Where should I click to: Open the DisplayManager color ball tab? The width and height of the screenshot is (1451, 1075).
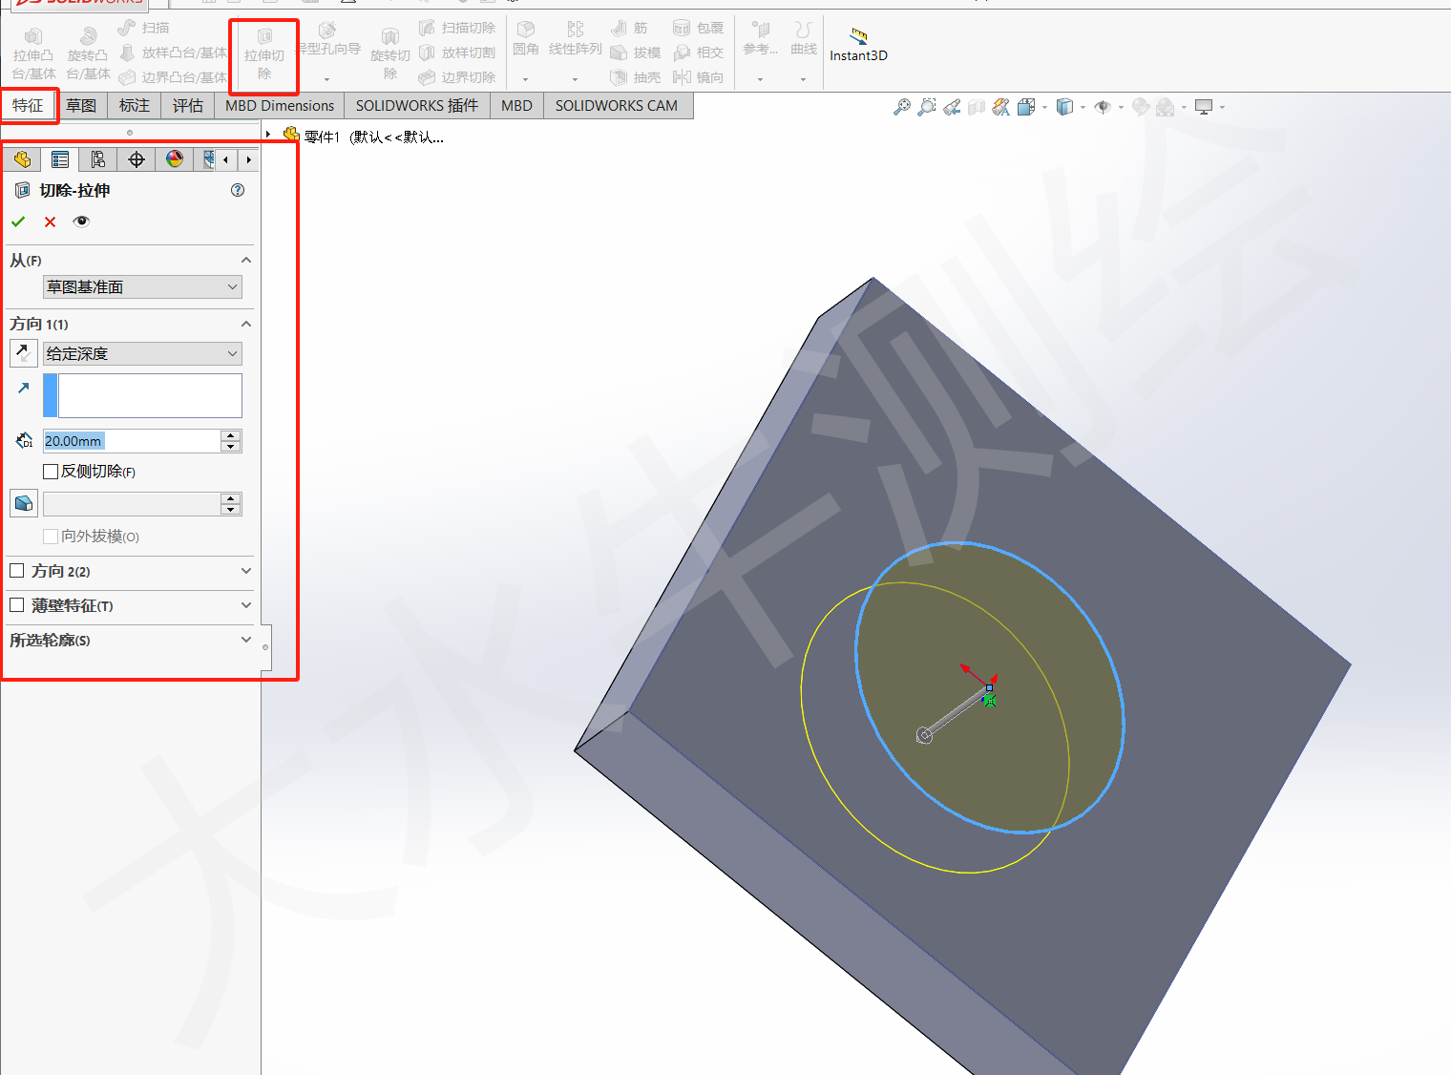174,159
